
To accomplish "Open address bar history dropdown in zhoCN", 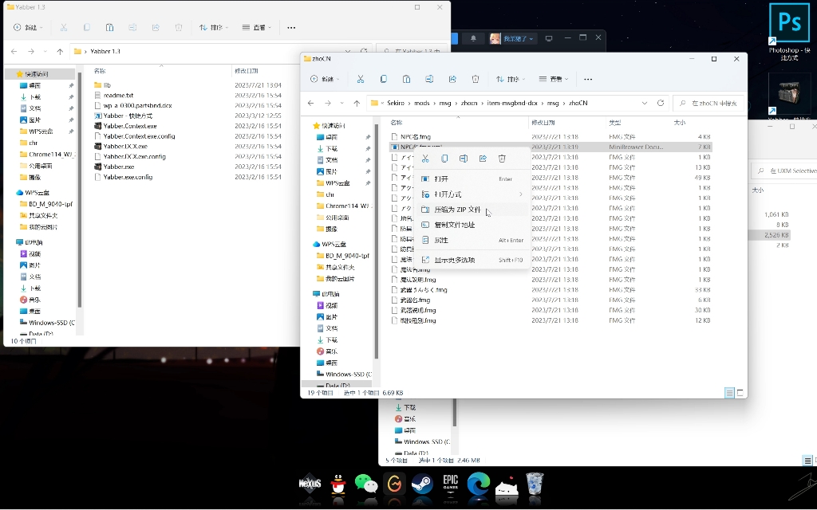I will click(x=645, y=103).
